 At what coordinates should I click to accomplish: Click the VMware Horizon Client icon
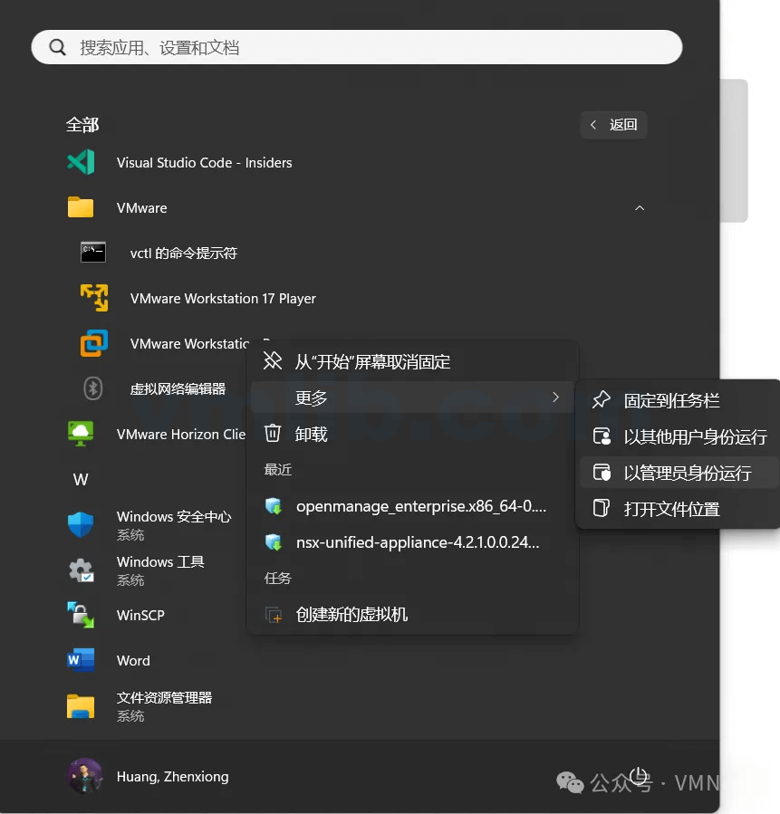pos(81,434)
